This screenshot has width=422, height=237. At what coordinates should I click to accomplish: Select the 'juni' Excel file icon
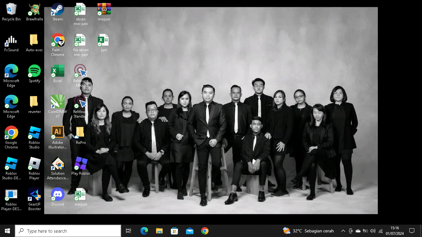(x=104, y=43)
